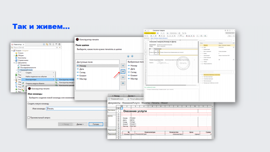Viewport: 270px width, 152px height.
Task: Move selected field down with down arrow
Action: pos(132,56)
